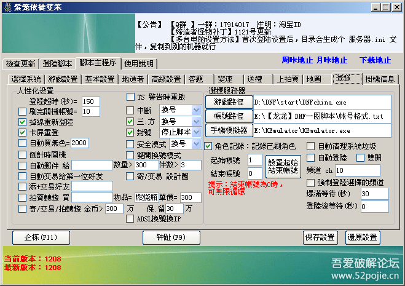Click the 保存設置 button
This screenshot has height=286, width=405.
[320, 237]
